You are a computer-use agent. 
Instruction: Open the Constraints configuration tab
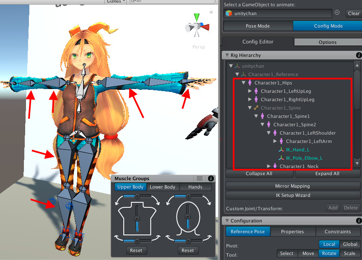pyautogui.click(x=338, y=232)
